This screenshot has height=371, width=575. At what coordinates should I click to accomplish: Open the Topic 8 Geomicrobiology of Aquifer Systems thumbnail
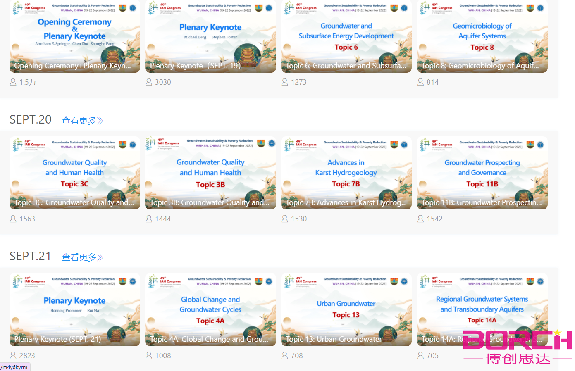(482, 36)
